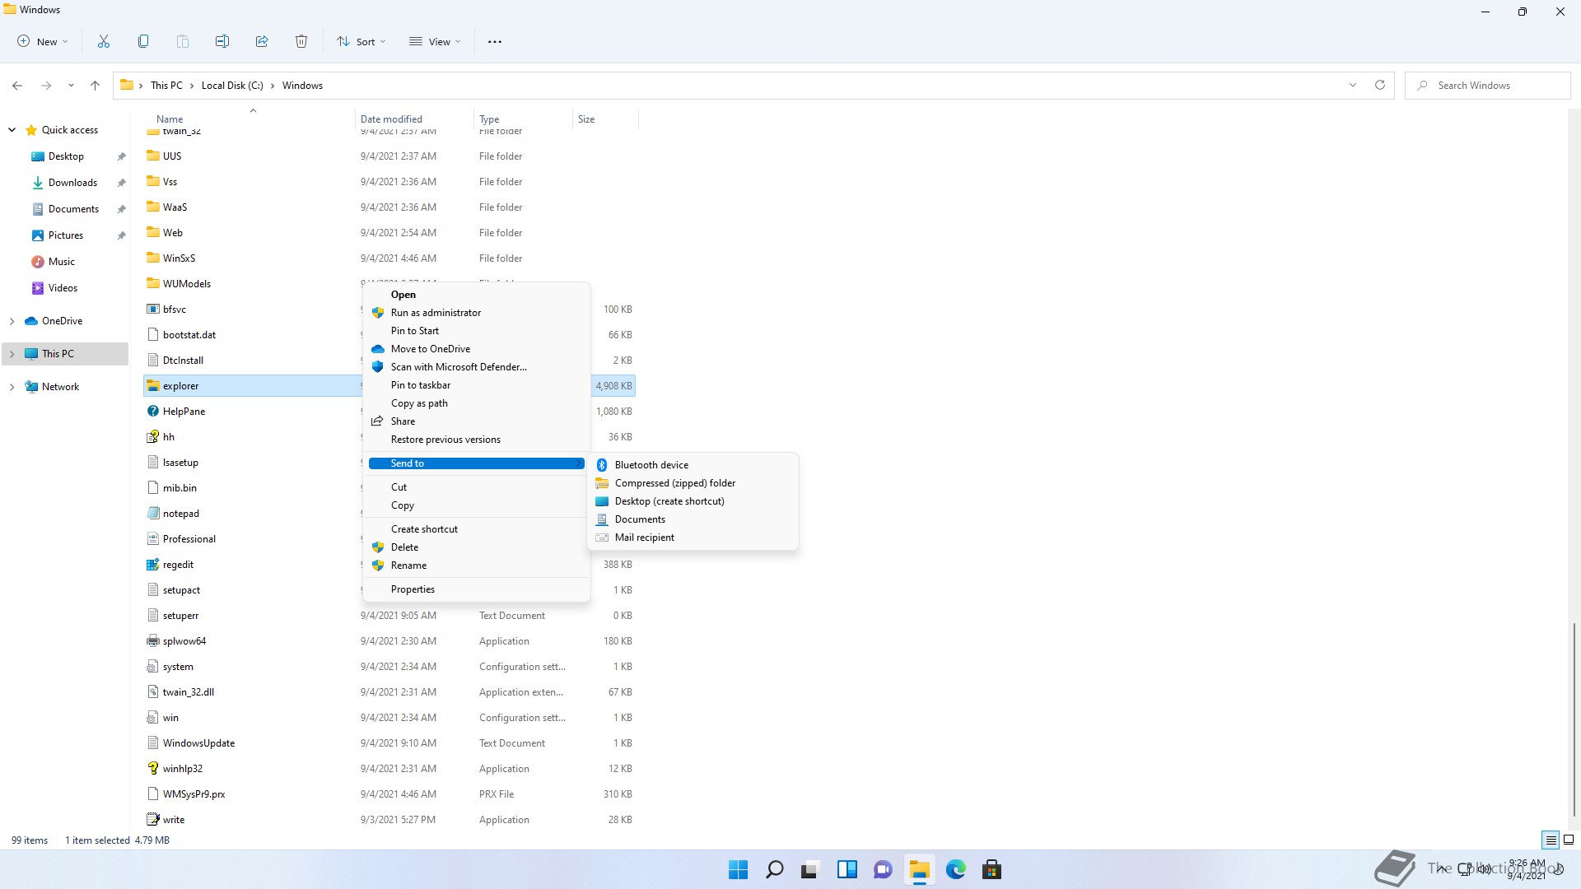Click the Cut icon in the toolbar
The height and width of the screenshot is (889, 1581).
[104, 41]
